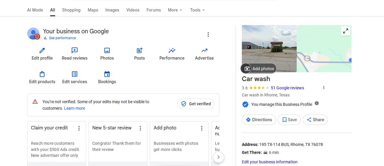Open the Bookings calendar icon

pos(107,74)
